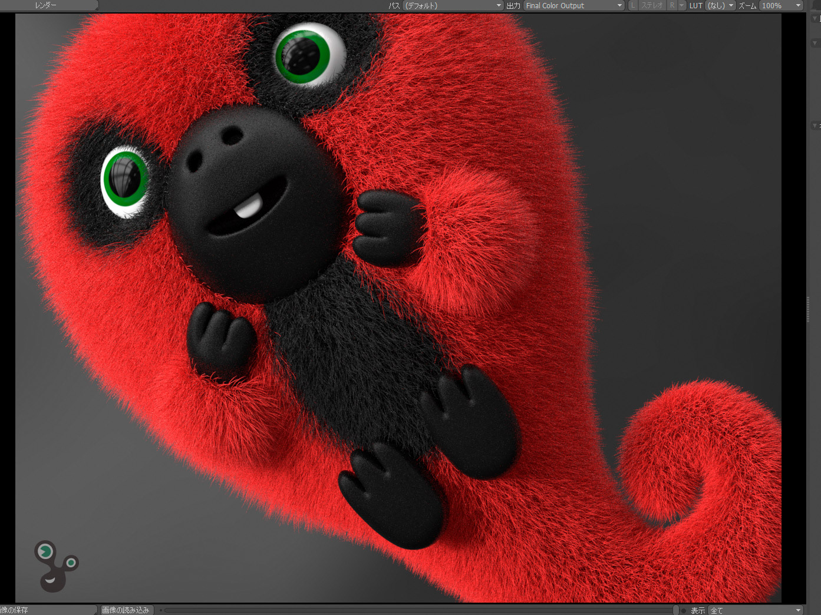The height and width of the screenshot is (615, 821).
Task: Click the bottom render progress slider handle
Action: point(675,610)
